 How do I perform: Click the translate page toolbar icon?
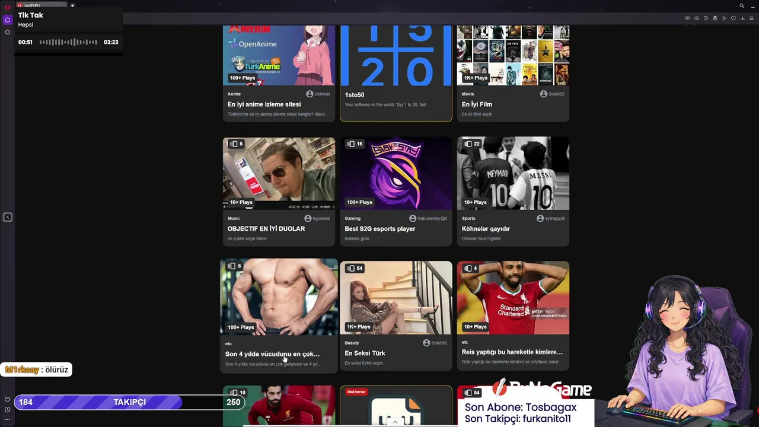(x=715, y=18)
